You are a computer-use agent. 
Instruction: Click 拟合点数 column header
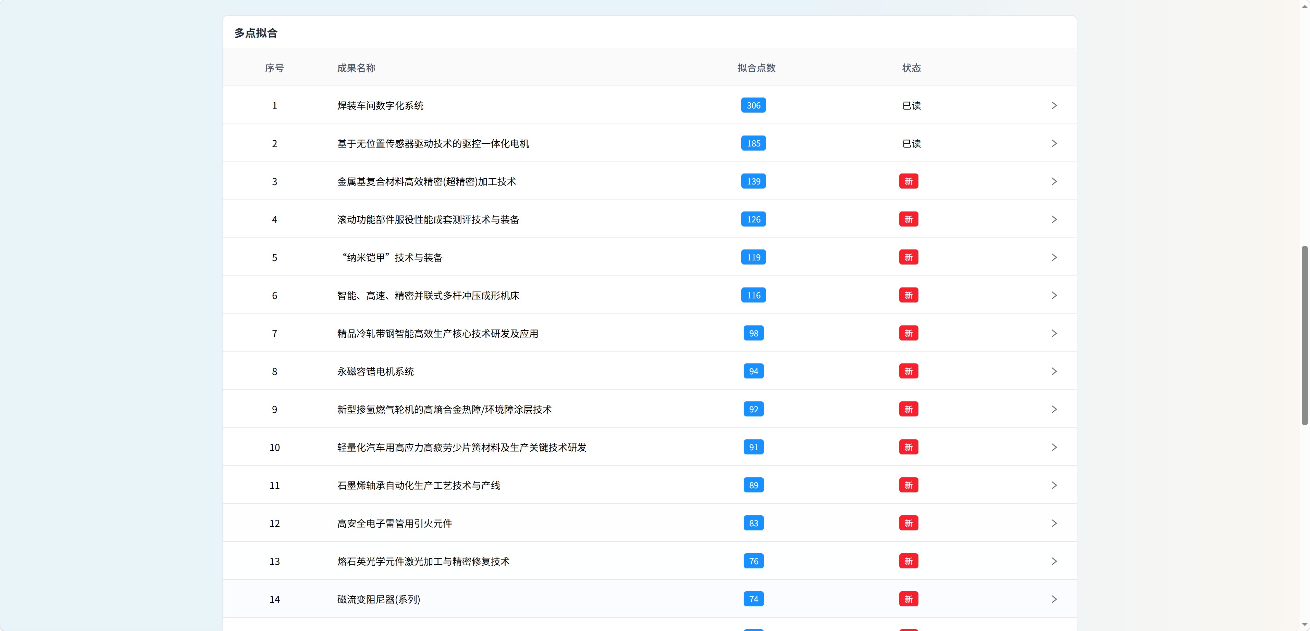pos(756,67)
